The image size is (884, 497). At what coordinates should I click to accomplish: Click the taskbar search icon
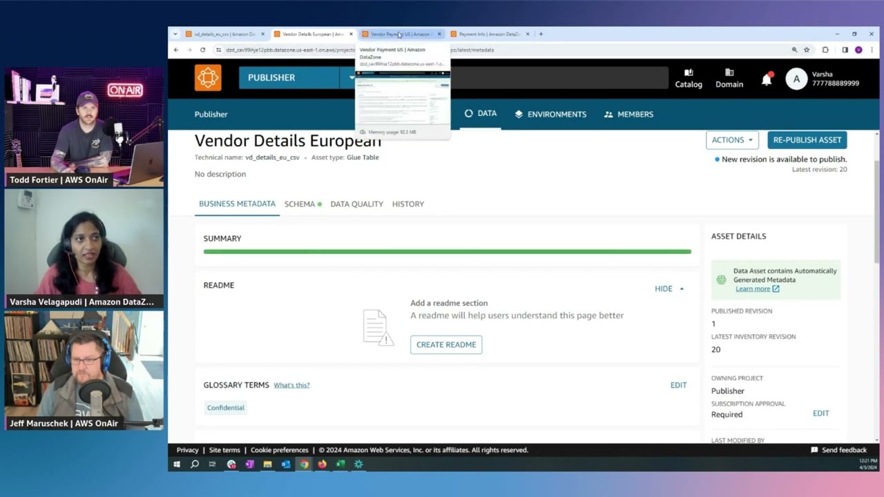195,465
